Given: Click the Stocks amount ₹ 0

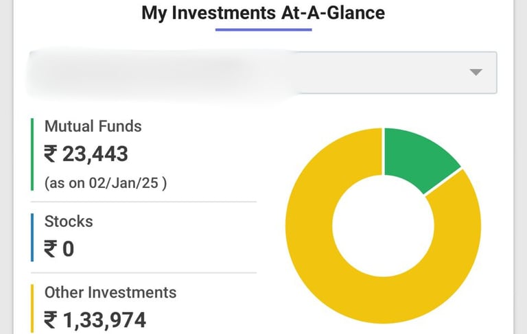Looking at the screenshot, I should 59,248.
